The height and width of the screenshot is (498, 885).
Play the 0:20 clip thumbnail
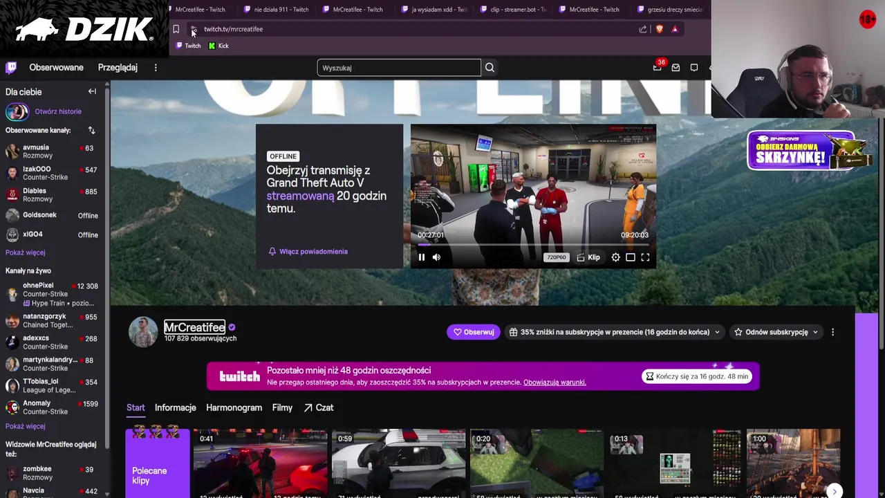[x=537, y=463]
